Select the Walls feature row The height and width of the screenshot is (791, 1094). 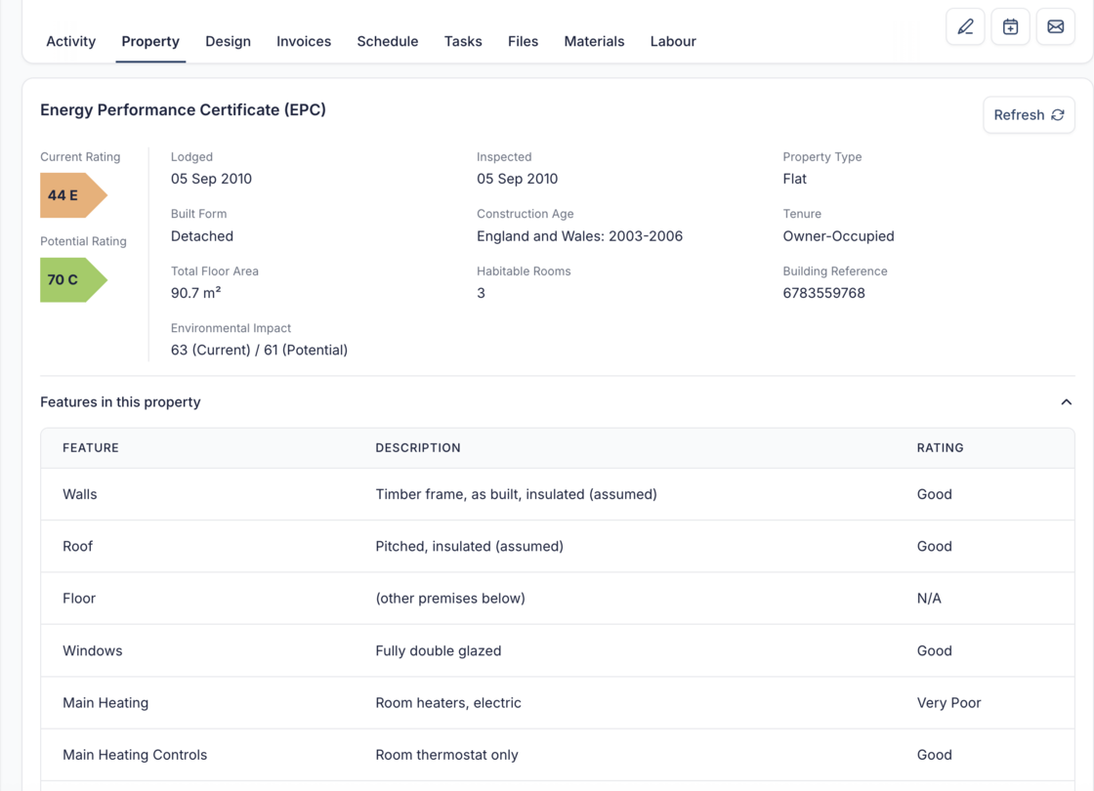click(557, 494)
